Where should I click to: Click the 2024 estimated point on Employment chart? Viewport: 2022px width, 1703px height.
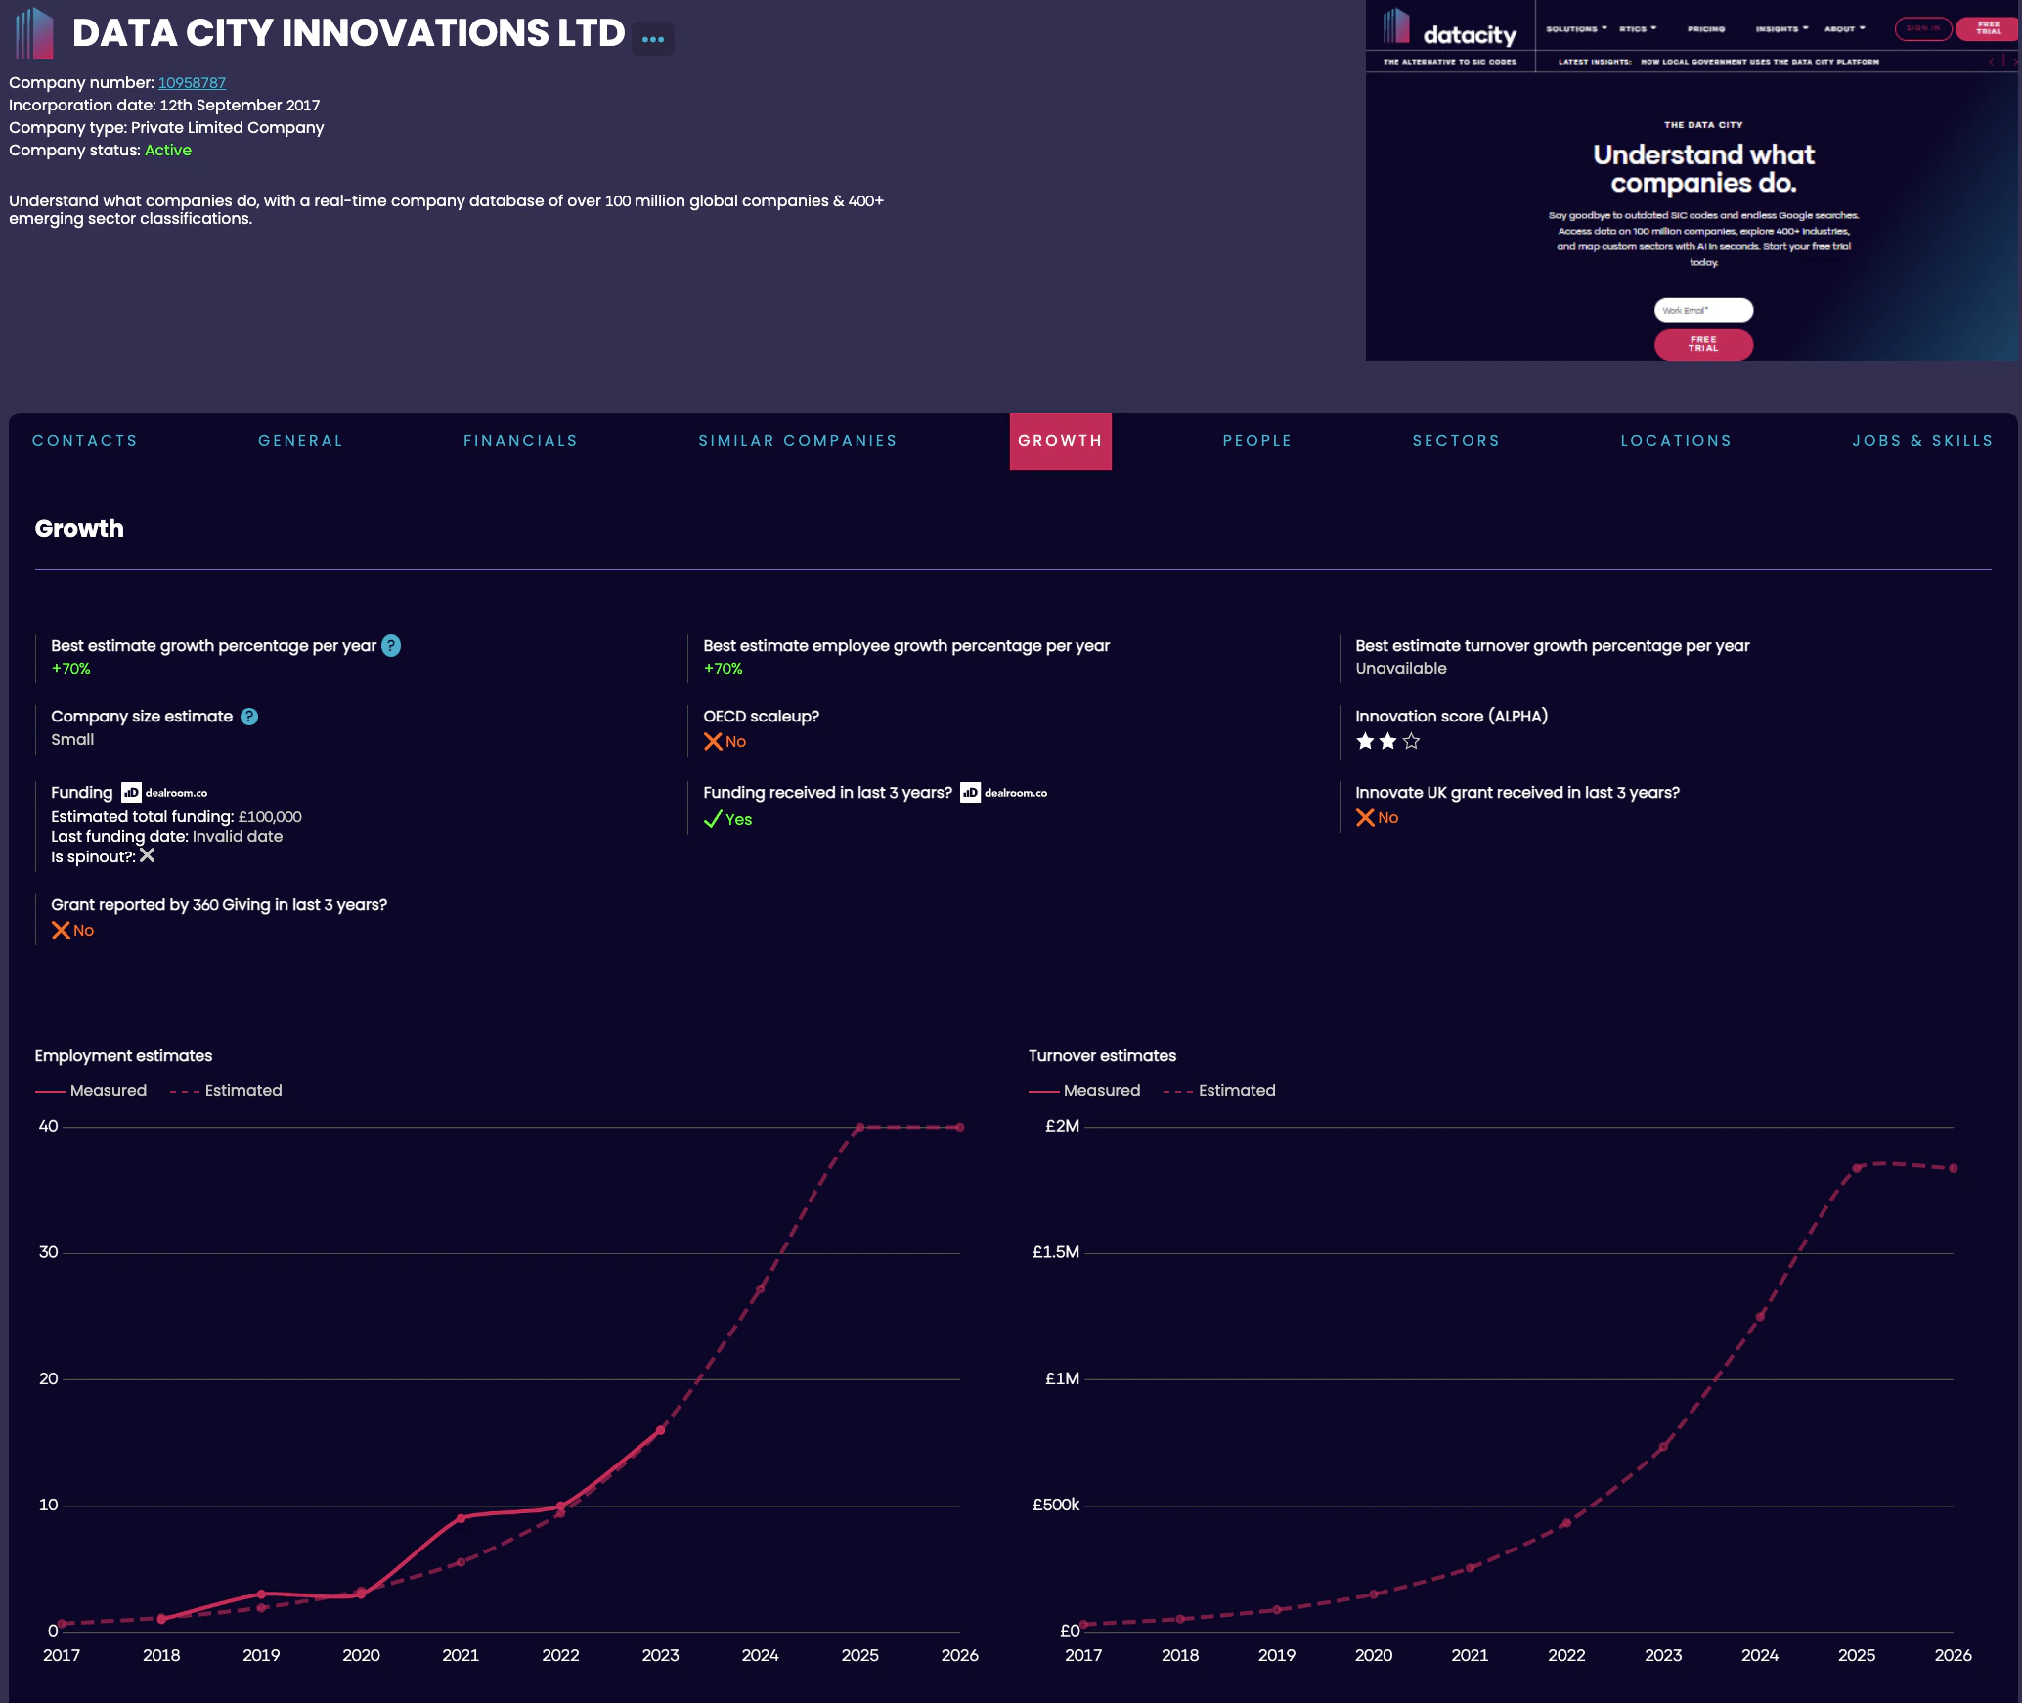coord(761,1288)
